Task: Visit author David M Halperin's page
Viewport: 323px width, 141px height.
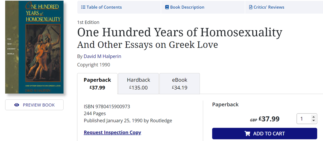Action: coord(102,56)
